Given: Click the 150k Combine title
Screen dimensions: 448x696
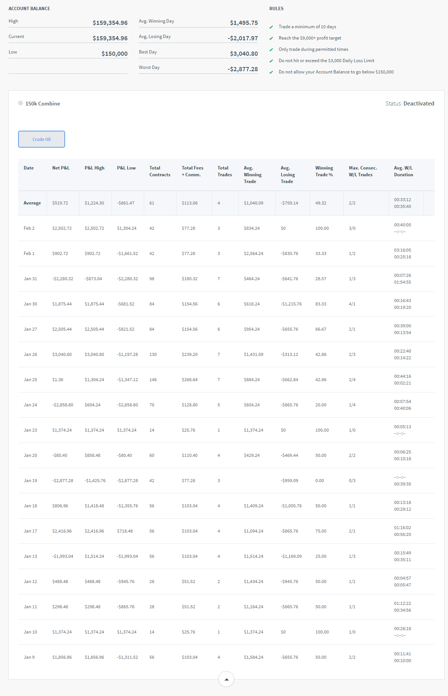Looking at the screenshot, I should pos(43,104).
